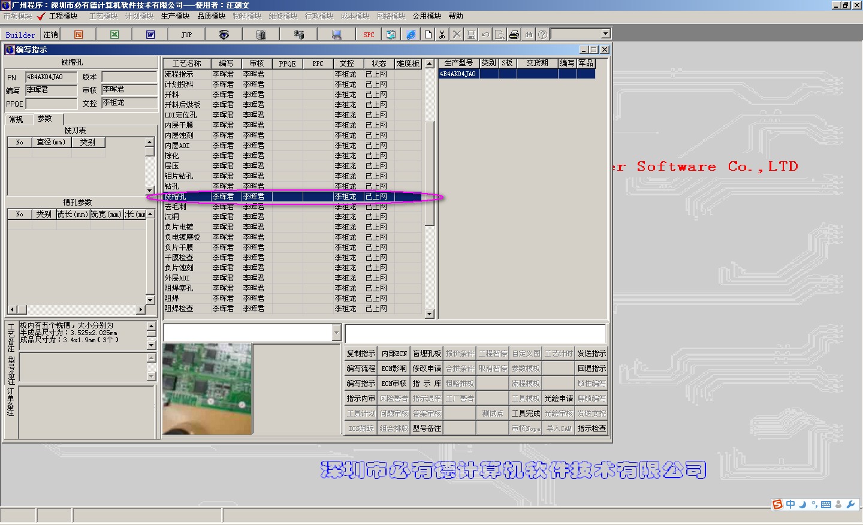Select the 流程指示 process row
Screen dimensions: 863x525
pos(293,74)
